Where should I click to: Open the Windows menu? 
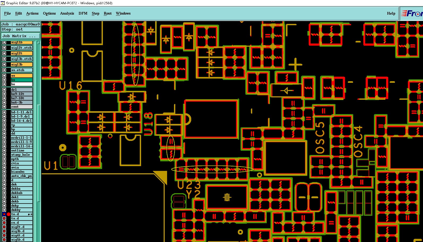123,13
